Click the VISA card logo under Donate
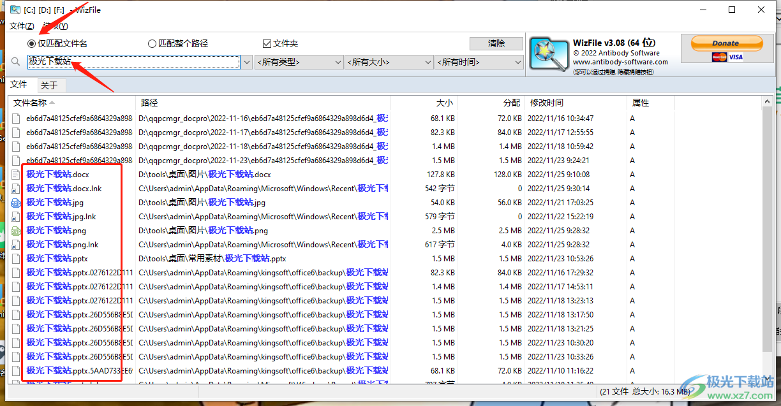Screen dimensions: 781x406 pyautogui.click(x=736, y=57)
